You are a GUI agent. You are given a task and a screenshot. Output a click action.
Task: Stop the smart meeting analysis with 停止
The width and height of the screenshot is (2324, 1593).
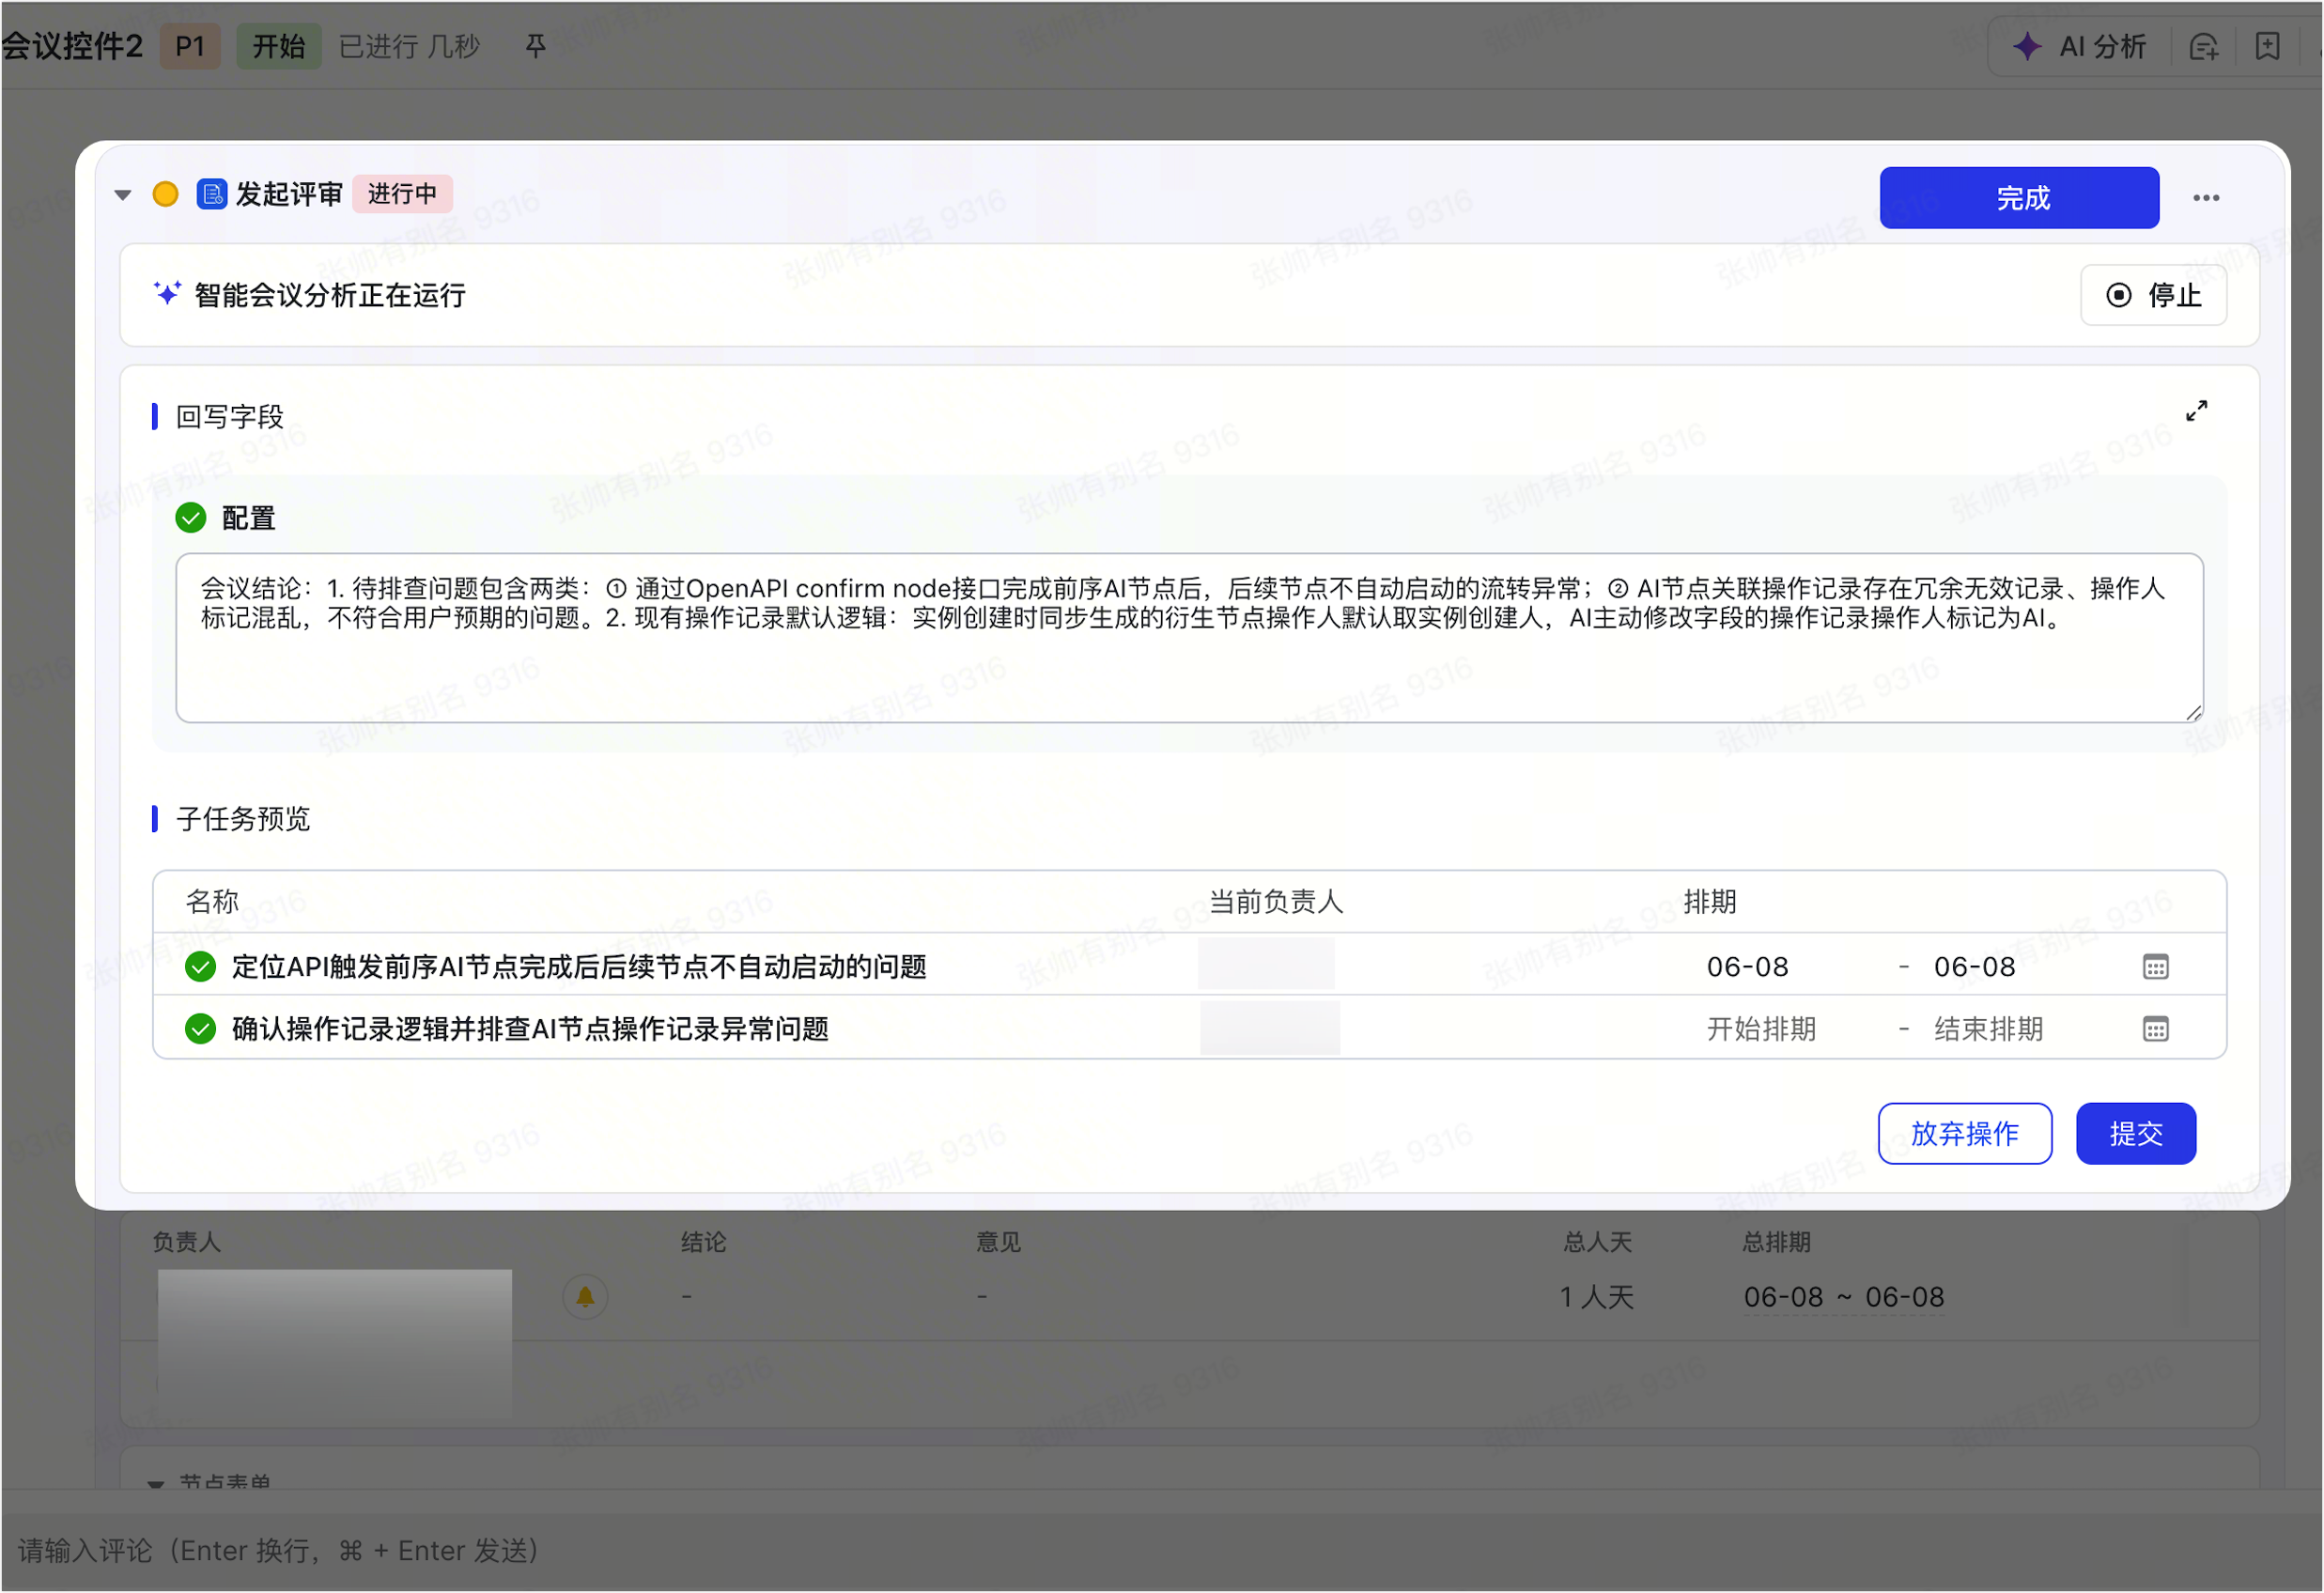pos(2153,295)
